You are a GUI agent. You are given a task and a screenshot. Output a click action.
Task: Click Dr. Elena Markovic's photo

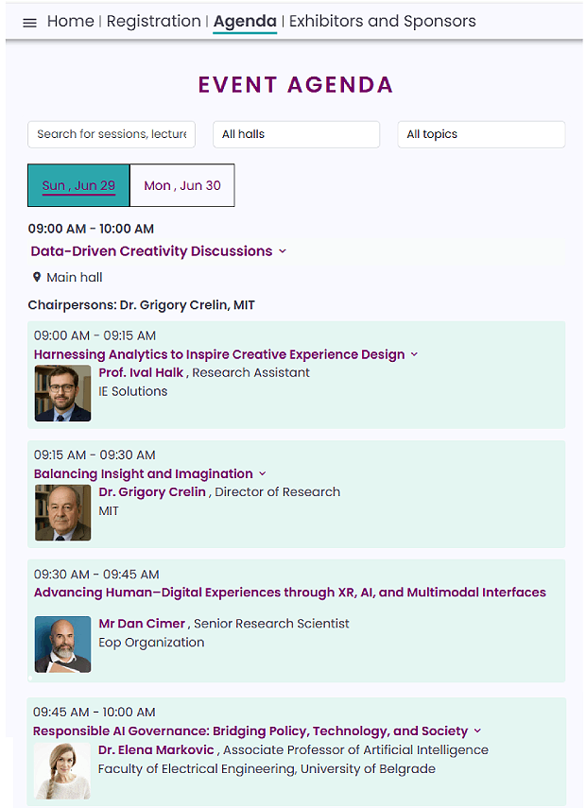[x=62, y=771]
